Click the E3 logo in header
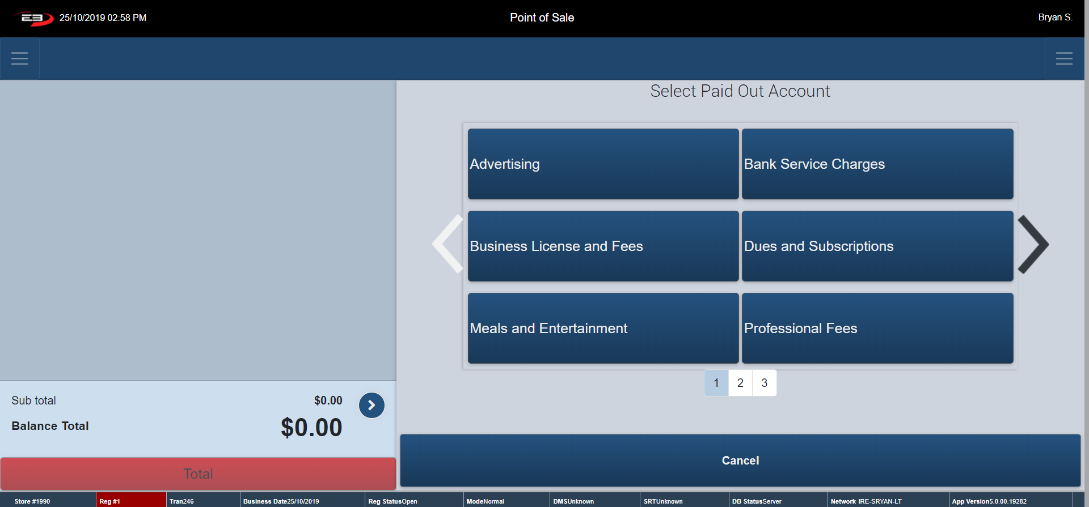Image resolution: width=1089 pixels, height=507 pixels. [33, 18]
